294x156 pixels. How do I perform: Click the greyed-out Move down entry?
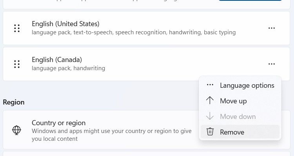(x=238, y=117)
